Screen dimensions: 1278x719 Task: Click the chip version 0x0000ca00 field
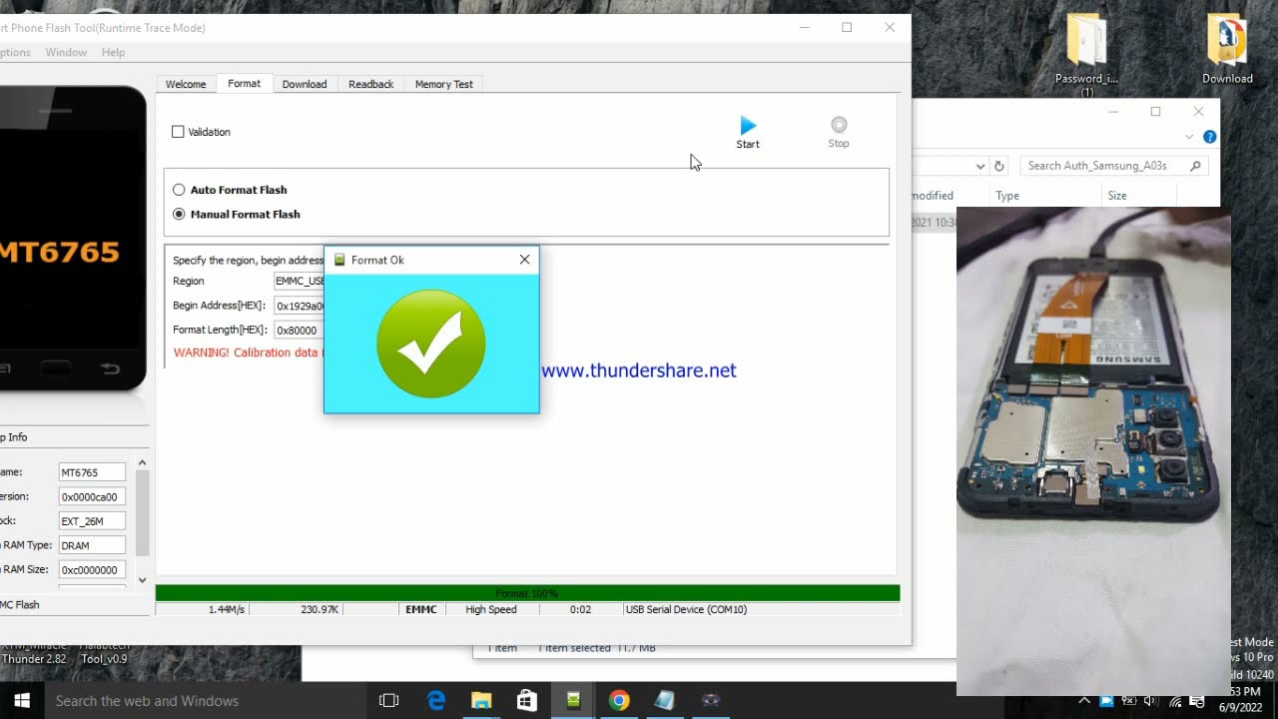click(x=92, y=496)
